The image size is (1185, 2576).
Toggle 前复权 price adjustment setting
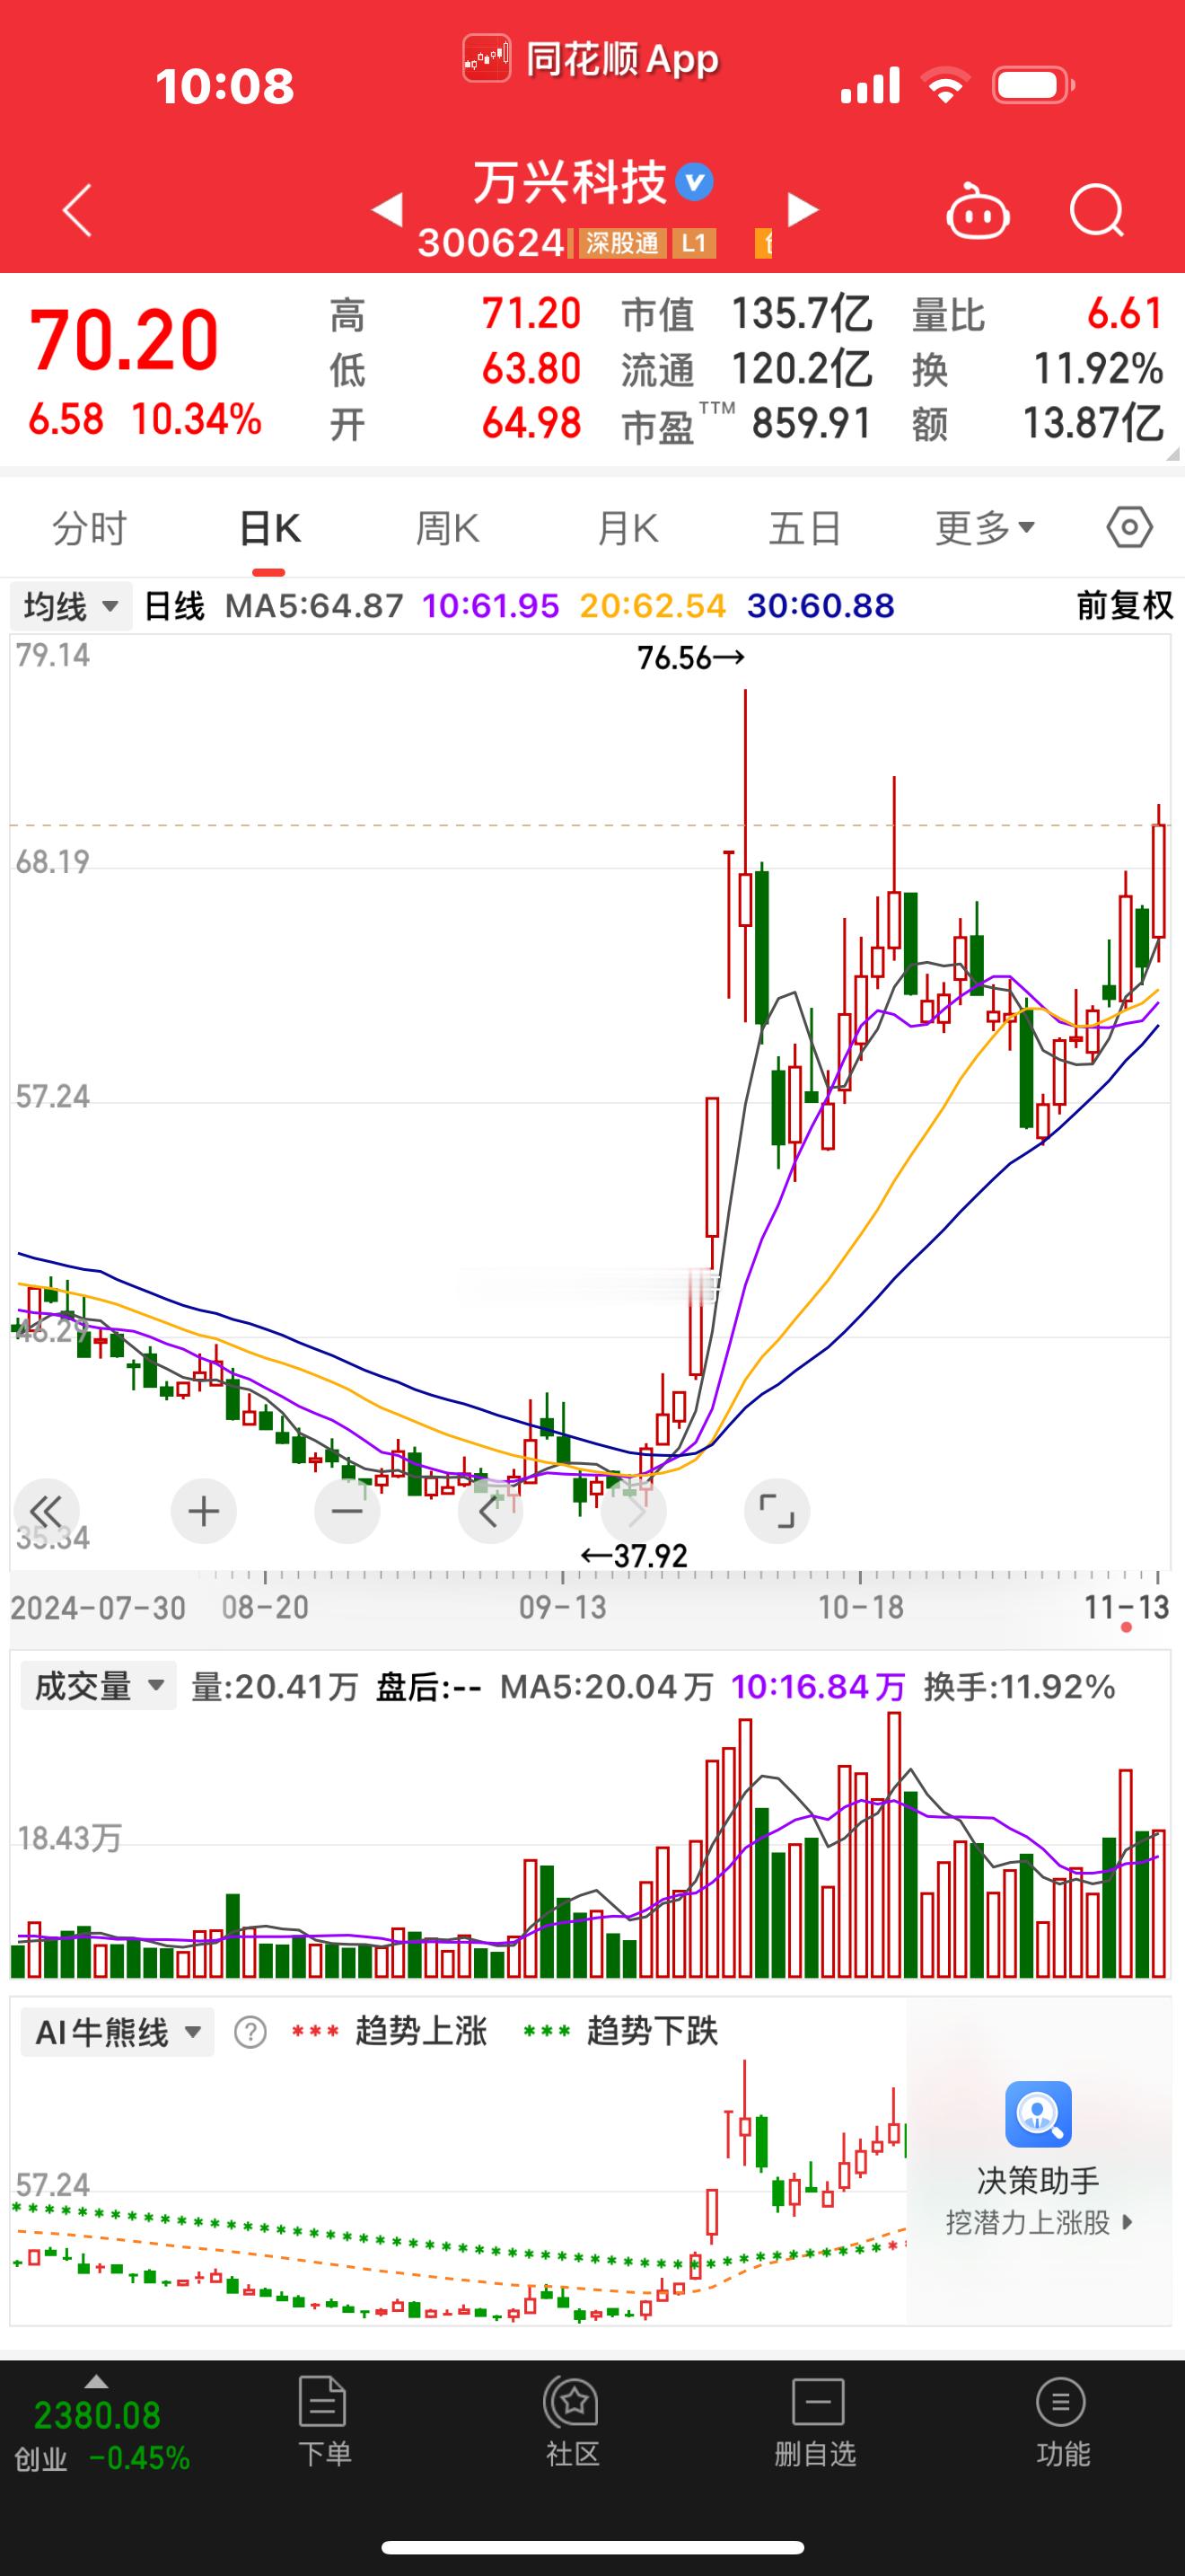coord(1125,605)
